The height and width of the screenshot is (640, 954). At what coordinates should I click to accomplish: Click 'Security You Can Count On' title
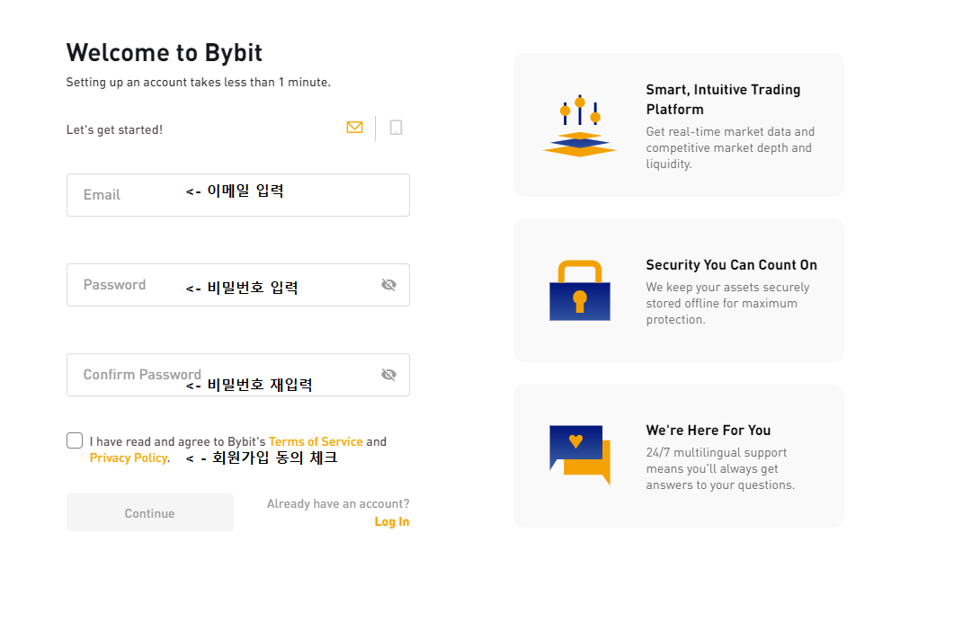(731, 264)
